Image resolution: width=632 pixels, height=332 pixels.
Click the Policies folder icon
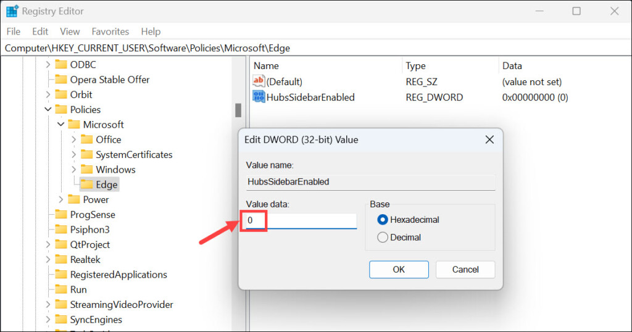(61, 109)
